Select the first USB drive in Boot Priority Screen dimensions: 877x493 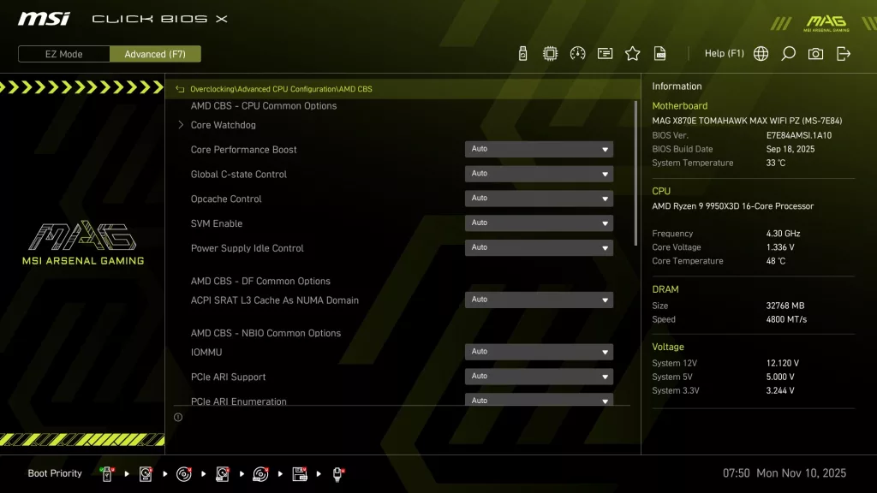pos(106,472)
